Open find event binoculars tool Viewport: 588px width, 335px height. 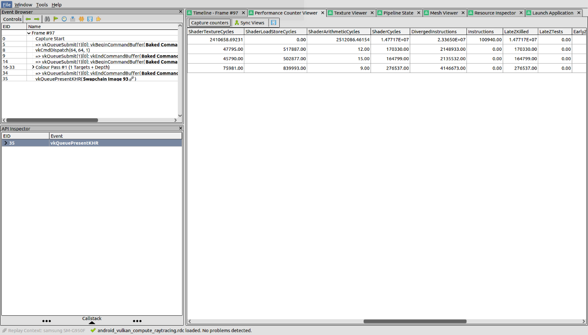[47, 19]
